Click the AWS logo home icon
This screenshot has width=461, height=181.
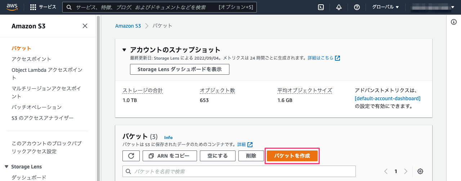pyautogui.click(x=12, y=7)
